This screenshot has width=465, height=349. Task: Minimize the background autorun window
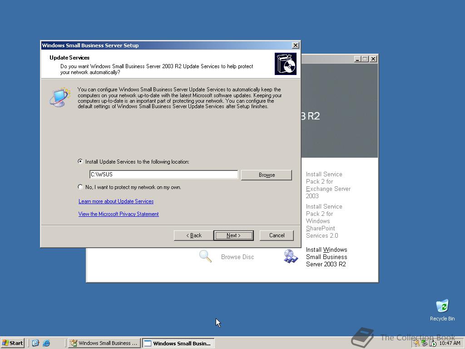358,59
